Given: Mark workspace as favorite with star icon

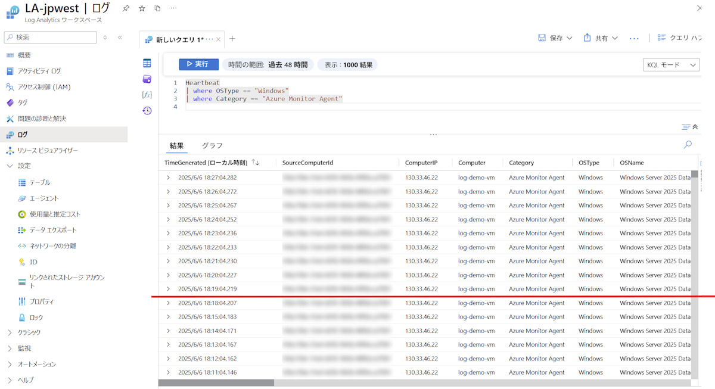Looking at the screenshot, I should [x=142, y=8].
